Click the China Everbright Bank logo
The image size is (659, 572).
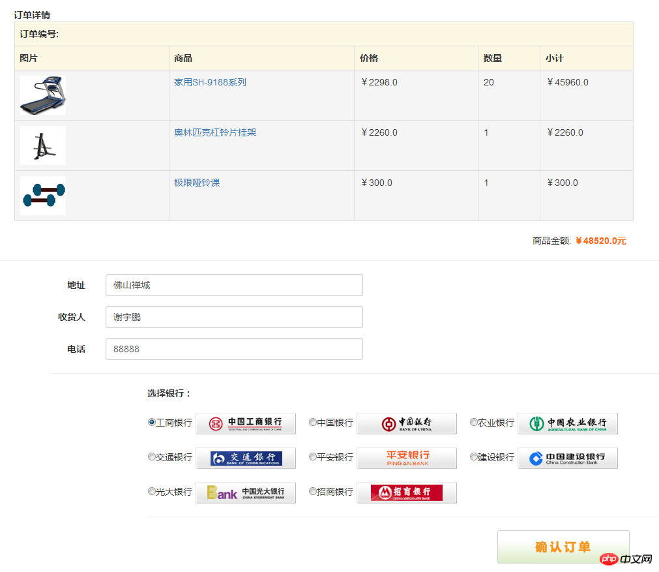(246, 492)
